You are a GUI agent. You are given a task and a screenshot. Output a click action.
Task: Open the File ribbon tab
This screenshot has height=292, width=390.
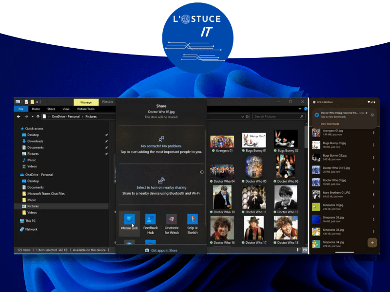click(21, 109)
